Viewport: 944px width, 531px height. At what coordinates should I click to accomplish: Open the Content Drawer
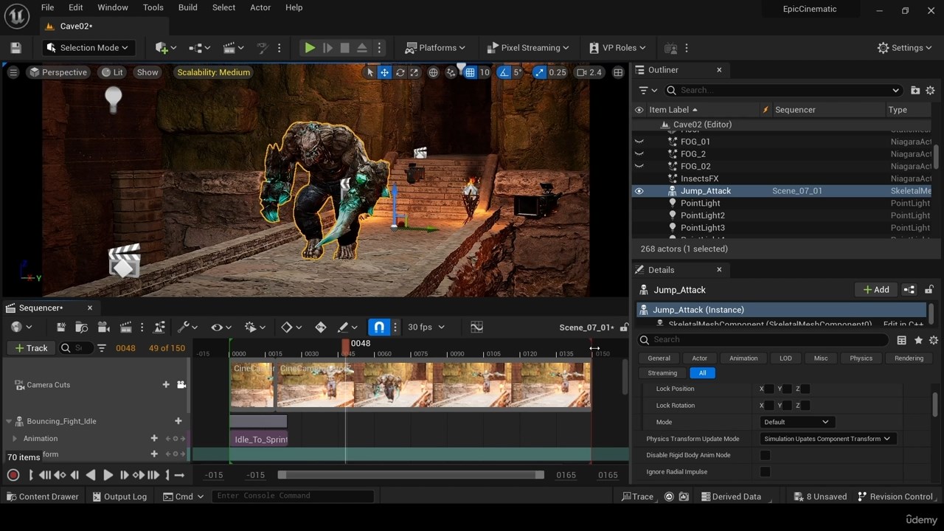click(x=42, y=496)
